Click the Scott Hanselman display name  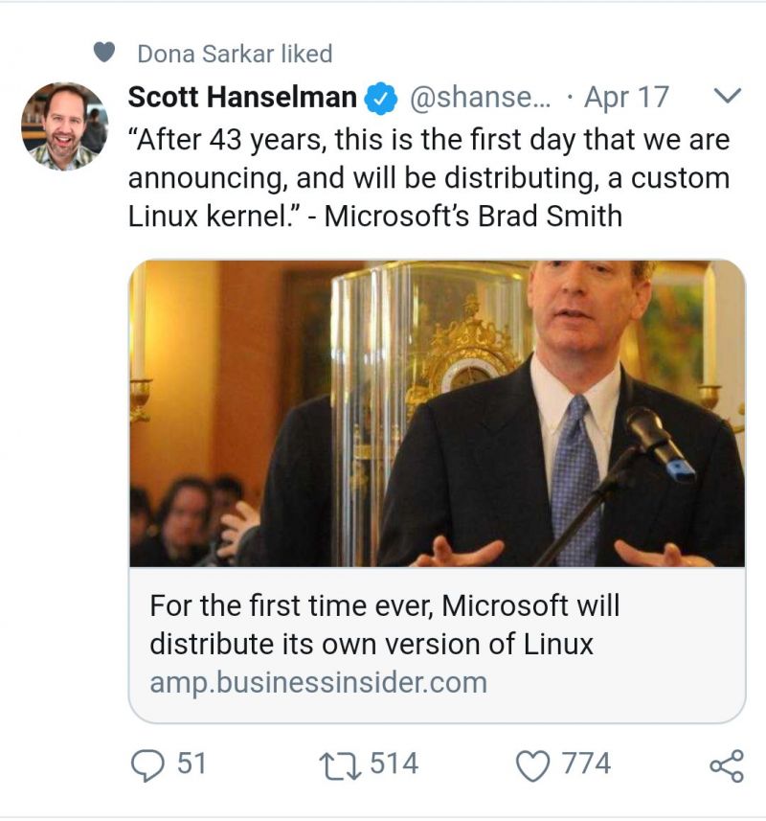coord(241,97)
